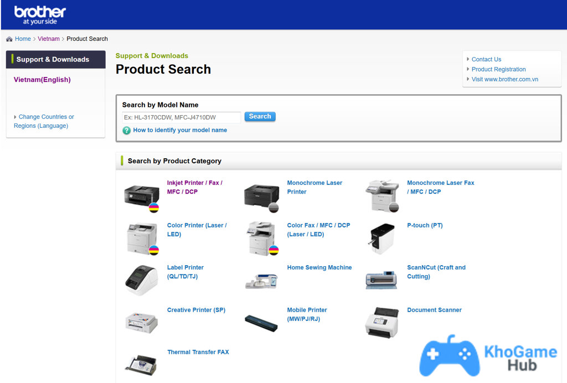Open How to identify your model name
This screenshot has height=383, width=567.
(x=180, y=130)
